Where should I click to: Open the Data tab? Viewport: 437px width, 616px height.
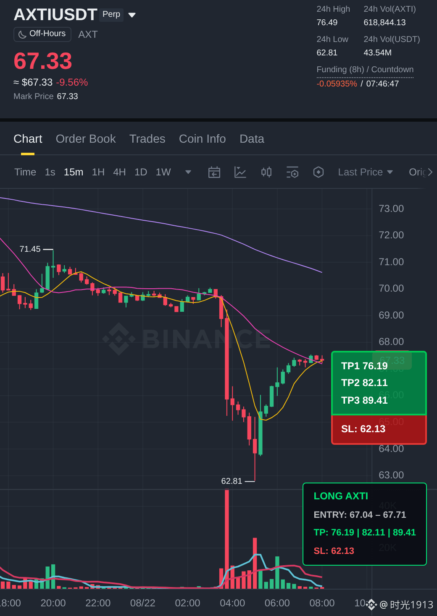pyautogui.click(x=252, y=139)
